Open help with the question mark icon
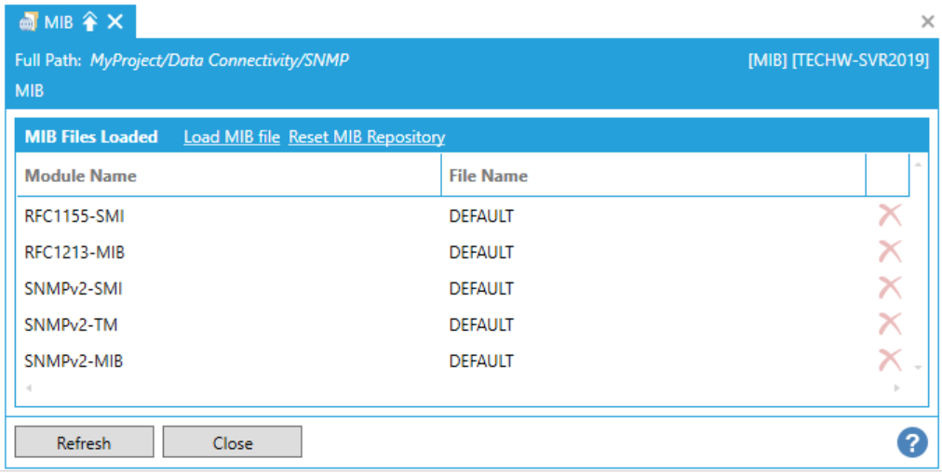Viewport: 942px width, 473px height. pos(912,443)
